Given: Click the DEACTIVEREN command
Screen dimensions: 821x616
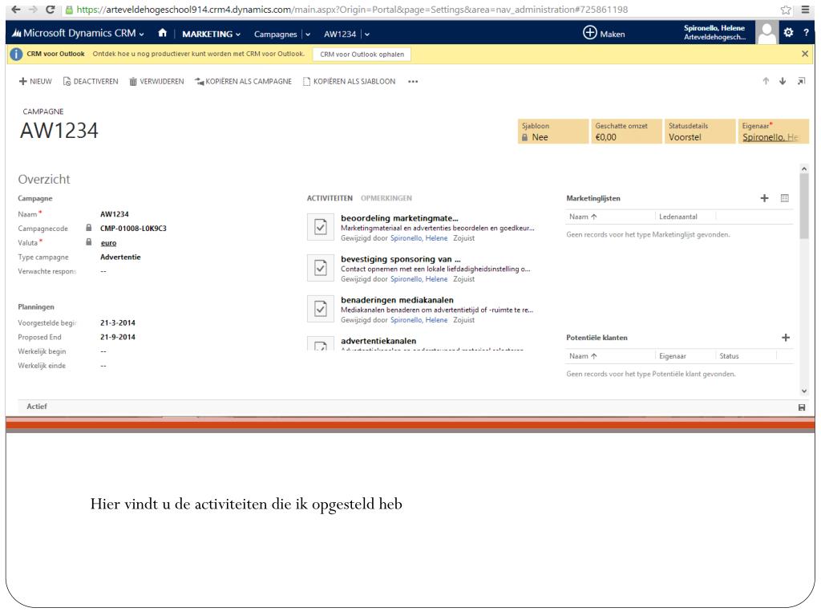Looking at the screenshot, I should coord(90,81).
